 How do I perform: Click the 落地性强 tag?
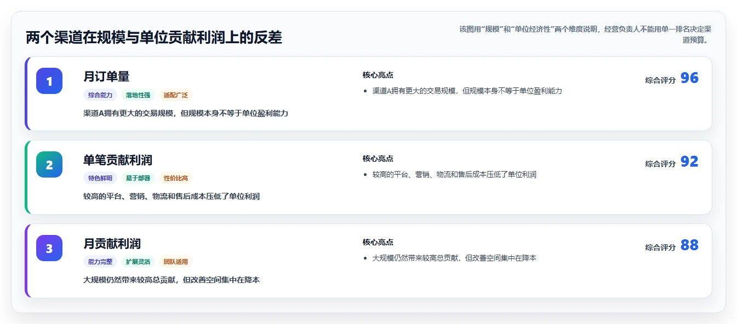point(138,95)
